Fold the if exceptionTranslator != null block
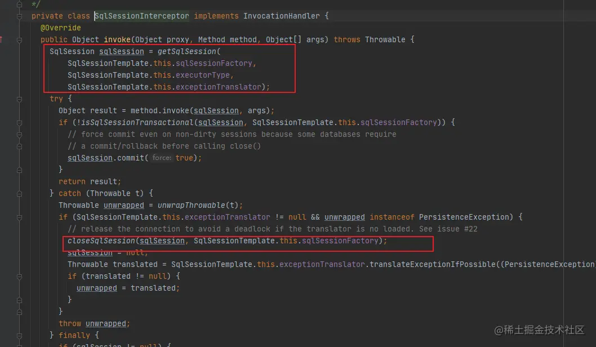 [x=19, y=217]
